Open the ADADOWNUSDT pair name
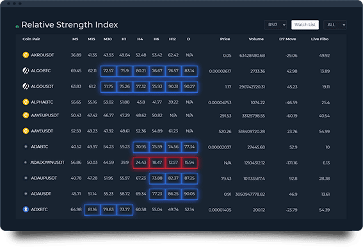The width and height of the screenshot is (363, 247). [47, 163]
